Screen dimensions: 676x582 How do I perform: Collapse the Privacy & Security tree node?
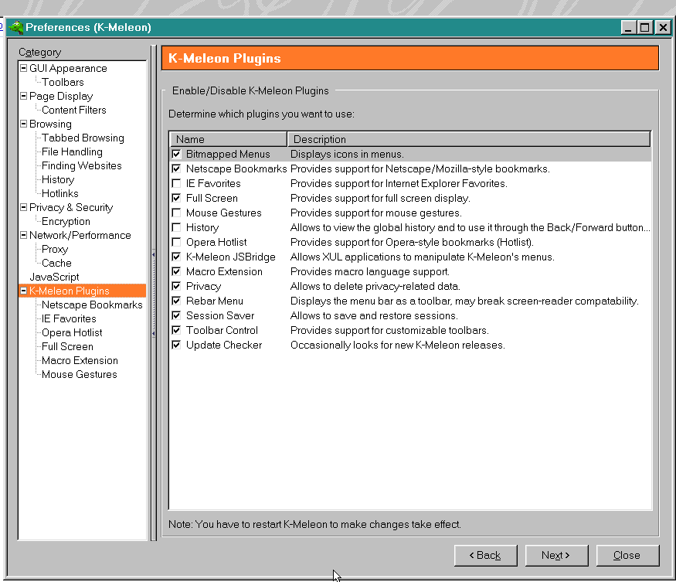point(23,208)
